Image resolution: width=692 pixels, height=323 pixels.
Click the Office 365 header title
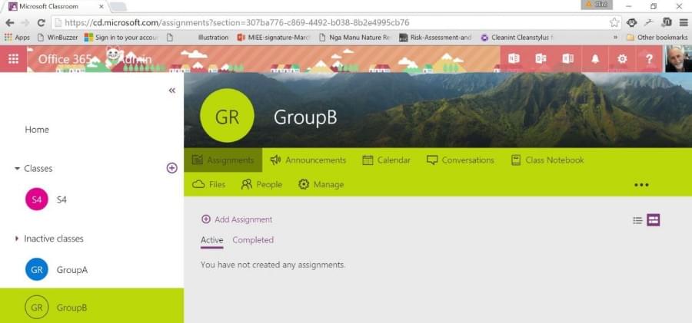pyautogui.click(x=65, y=59)
